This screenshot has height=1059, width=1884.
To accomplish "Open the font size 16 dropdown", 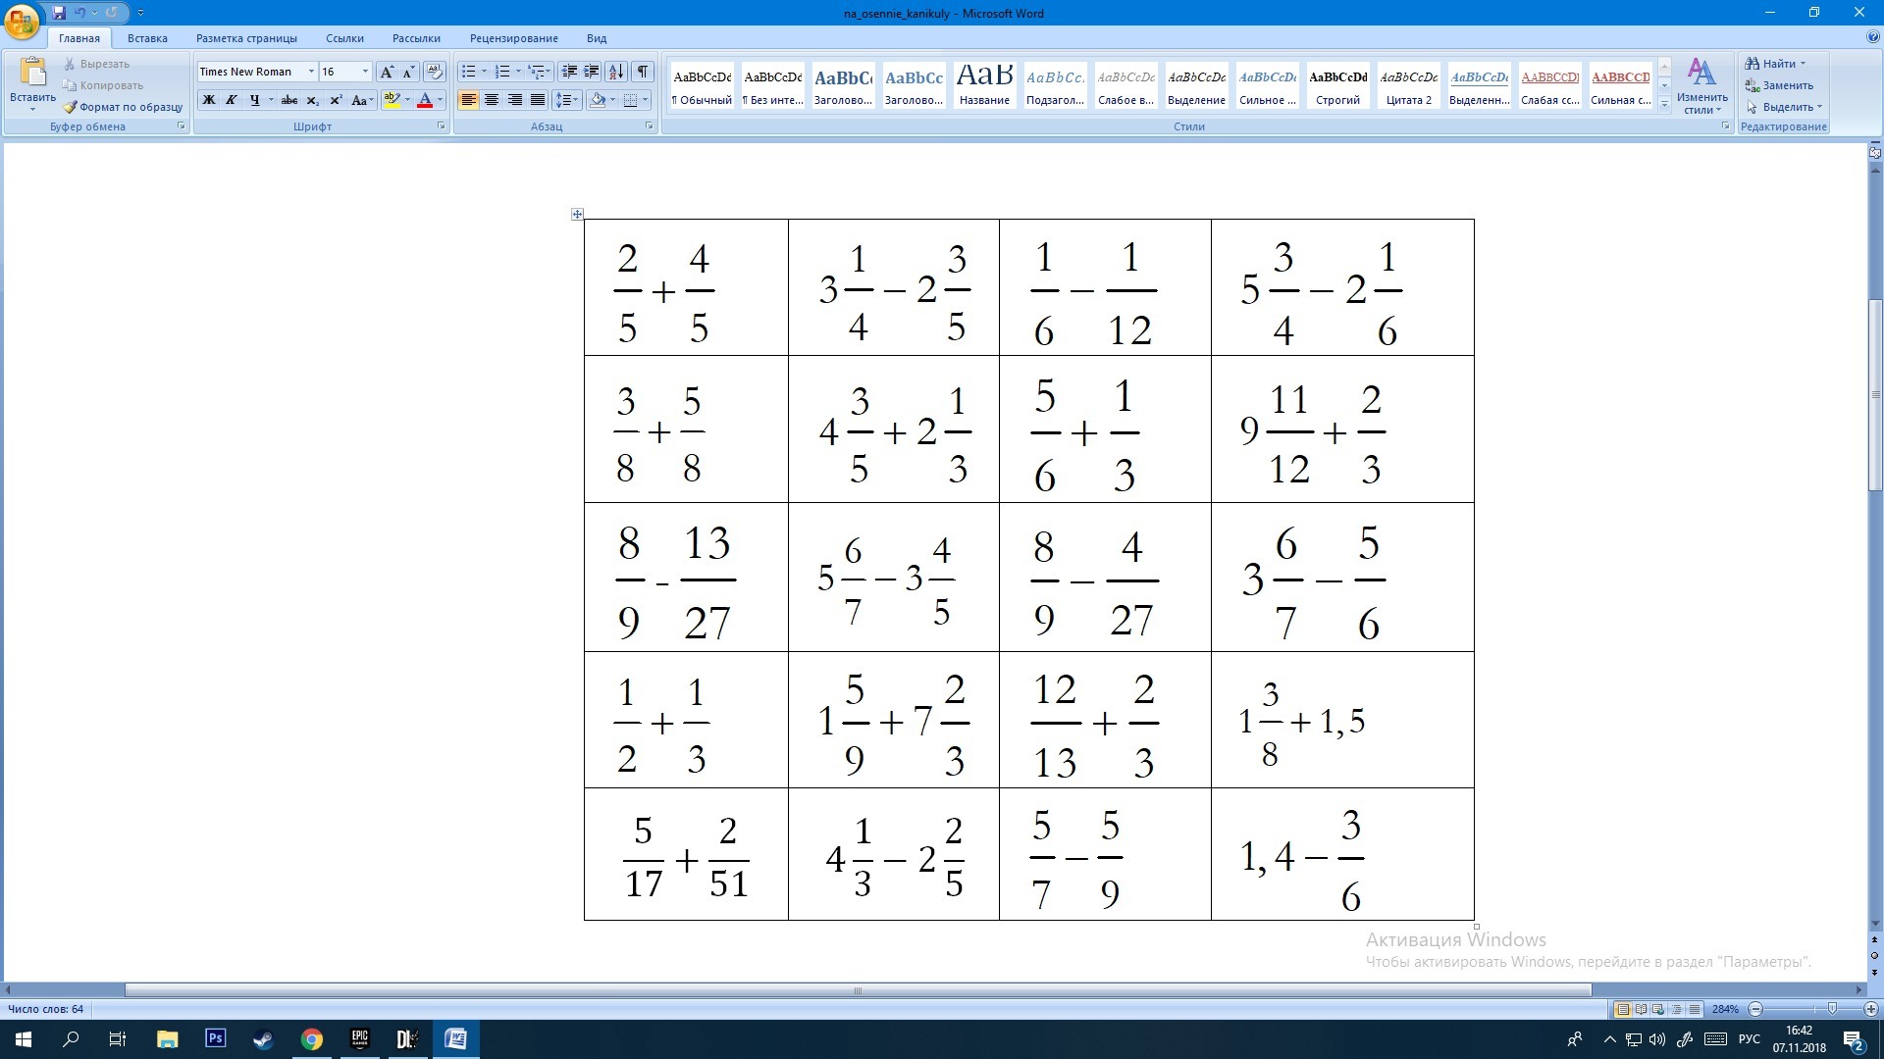I will coord(365,72).
